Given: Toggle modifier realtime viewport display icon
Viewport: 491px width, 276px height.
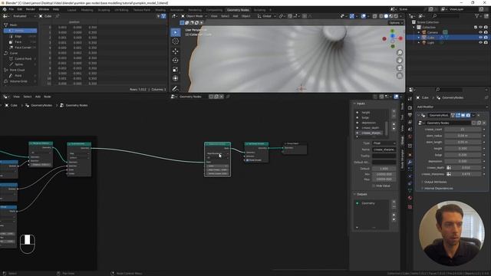Looking at the screenshot, I should click(463, 116).
